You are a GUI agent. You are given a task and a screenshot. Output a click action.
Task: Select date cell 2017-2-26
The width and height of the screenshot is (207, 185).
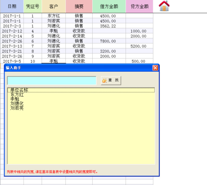[x=12, y=41]
